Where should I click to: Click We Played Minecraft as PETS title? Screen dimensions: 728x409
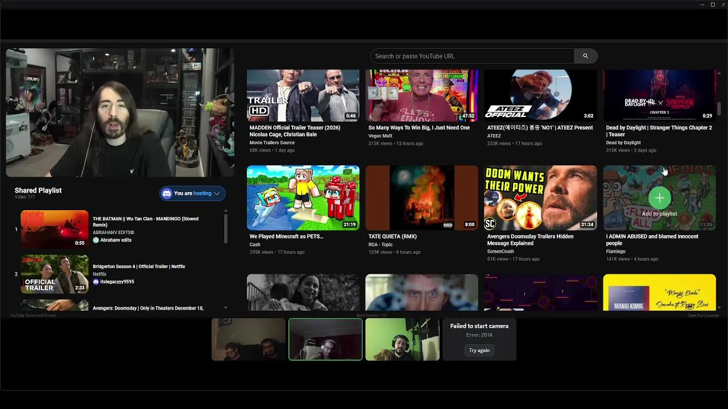click(x=286, y=236)
